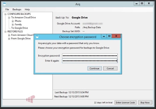Select the RESTORE FILES heading
The width and height of the screenshot is (156, 109).
(x=15, y=32)
